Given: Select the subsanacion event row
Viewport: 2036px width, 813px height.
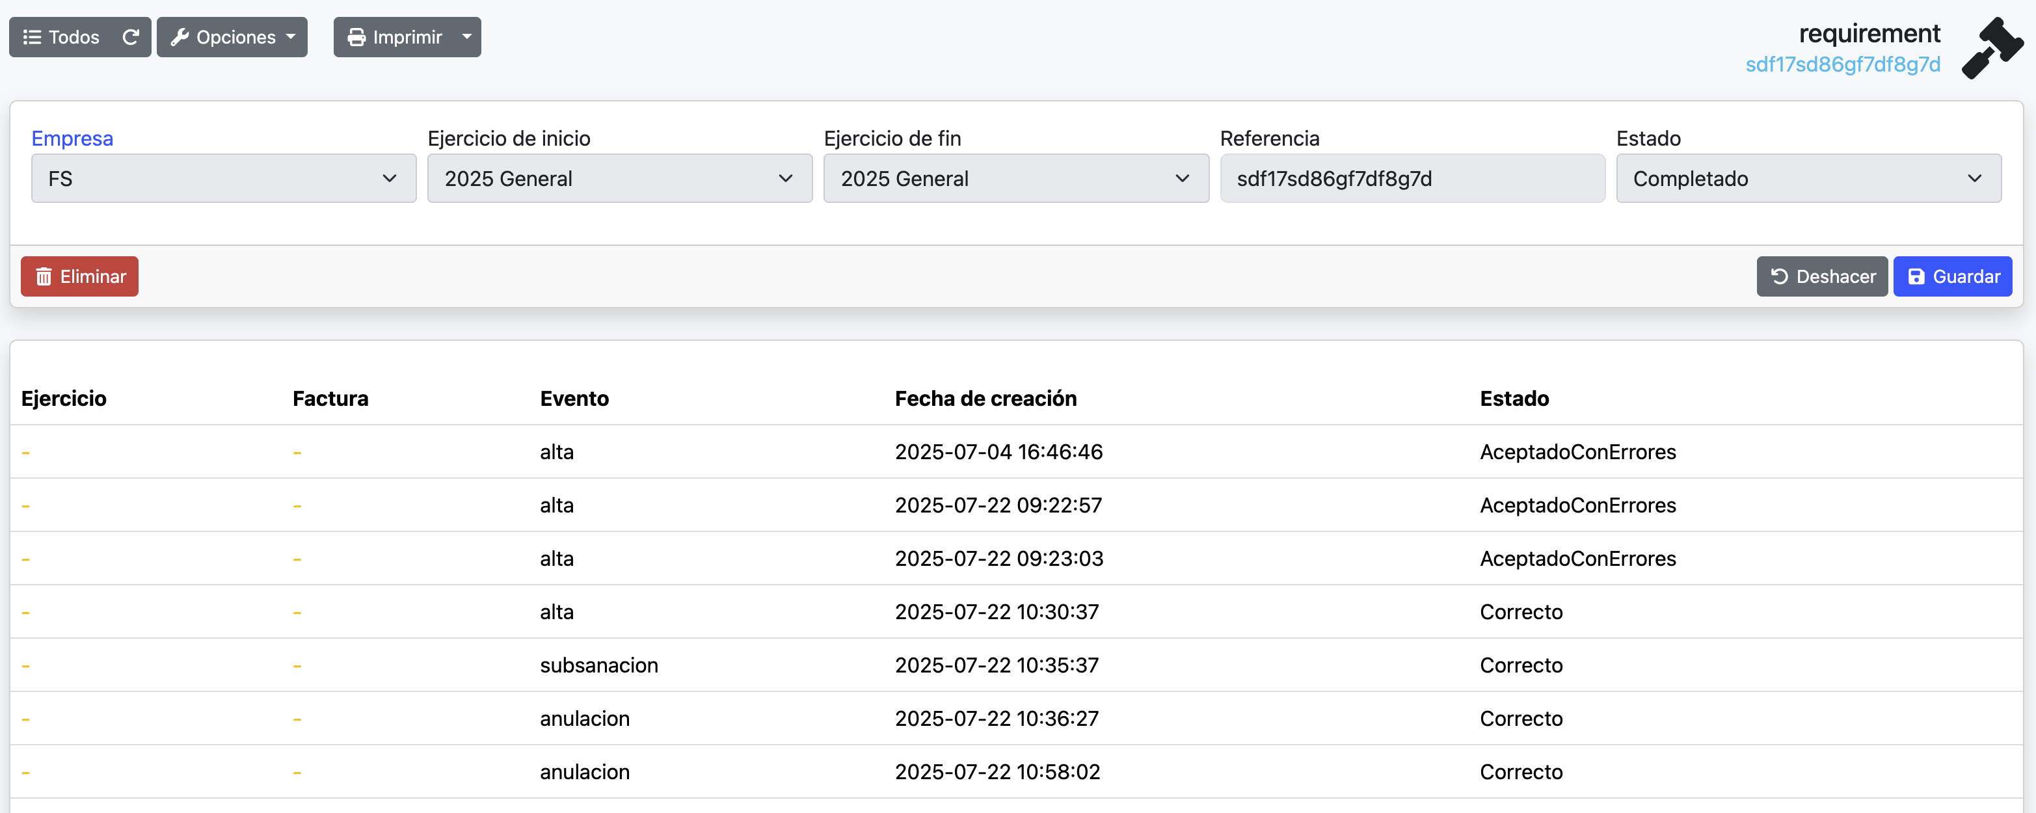Looking at the screenshot, I should click(x=598, y=665).
